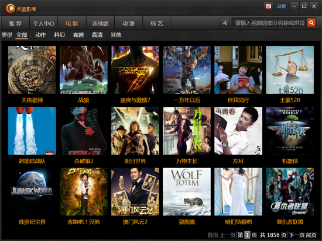The width and height of the screenshot is (322, 241).
Task: Click the video name search field
Action: pyautogui.click(x=269, y=23)
